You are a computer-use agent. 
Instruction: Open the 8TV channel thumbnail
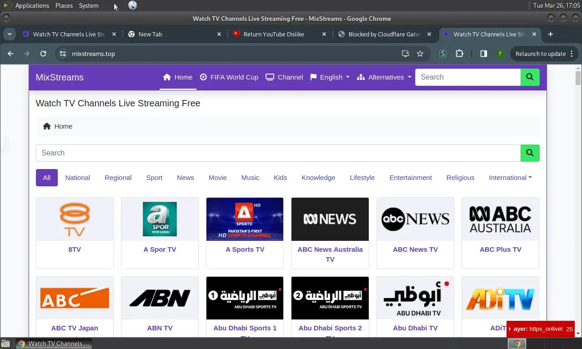75,219
